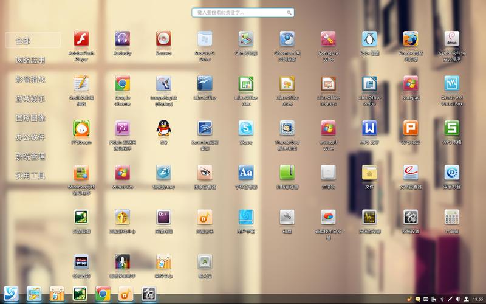Viewport: 486px width, 304px height.
Task: Launch Google Chrome from the app grid
Action: 123,84
